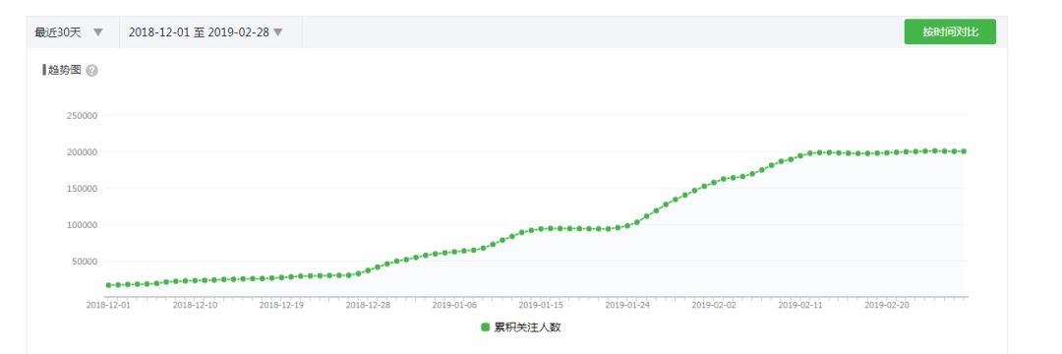Click the data point above 2018-12-28
The image size is (1062, 354).
[x=368, y=270]
